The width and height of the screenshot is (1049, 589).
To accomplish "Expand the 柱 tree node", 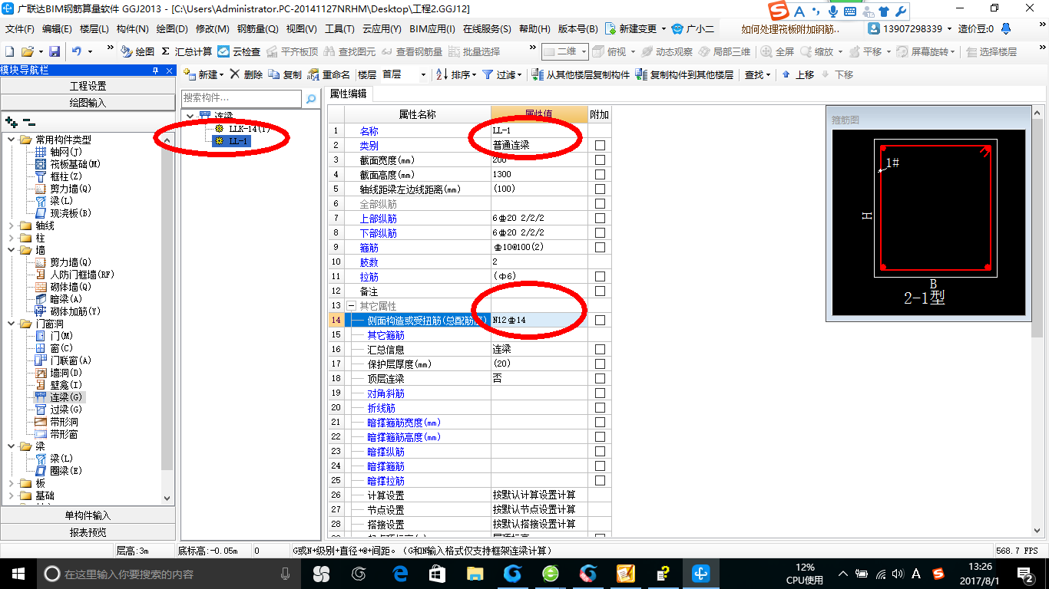I will tap(12, 238).
